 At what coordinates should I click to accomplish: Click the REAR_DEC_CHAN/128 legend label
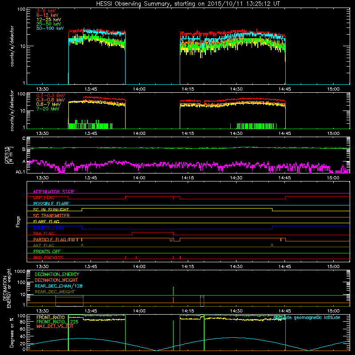(59, 286)
